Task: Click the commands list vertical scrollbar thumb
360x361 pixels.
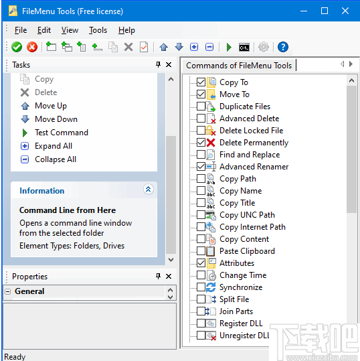Action: (x=351, y=149)
